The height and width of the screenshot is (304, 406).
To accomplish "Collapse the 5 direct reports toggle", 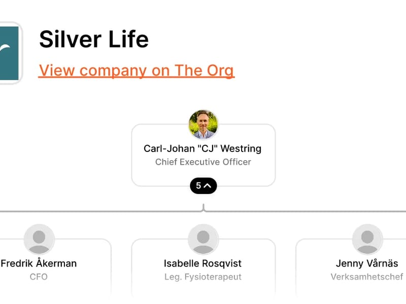I will tap(204, 186).
